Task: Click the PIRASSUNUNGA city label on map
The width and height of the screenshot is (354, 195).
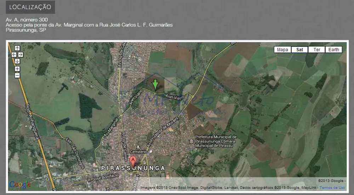Action: (133, 168)
